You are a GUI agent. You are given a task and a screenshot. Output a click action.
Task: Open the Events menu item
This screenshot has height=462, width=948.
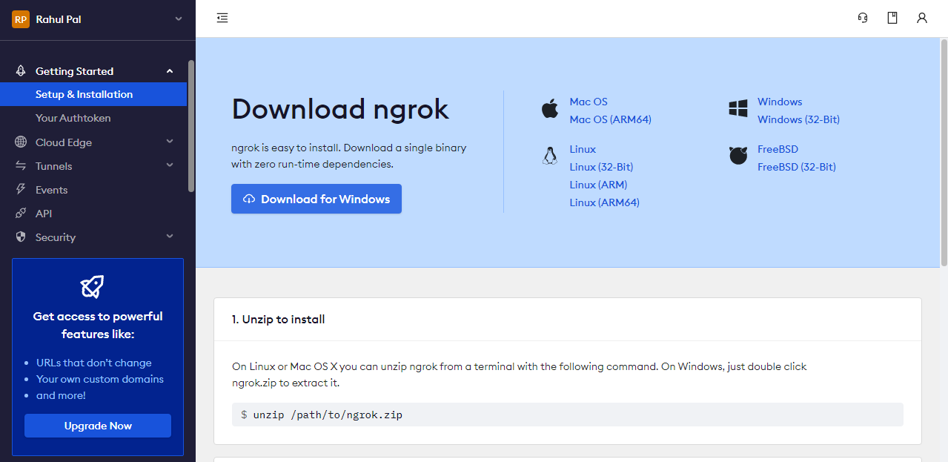tap(52, 190)
